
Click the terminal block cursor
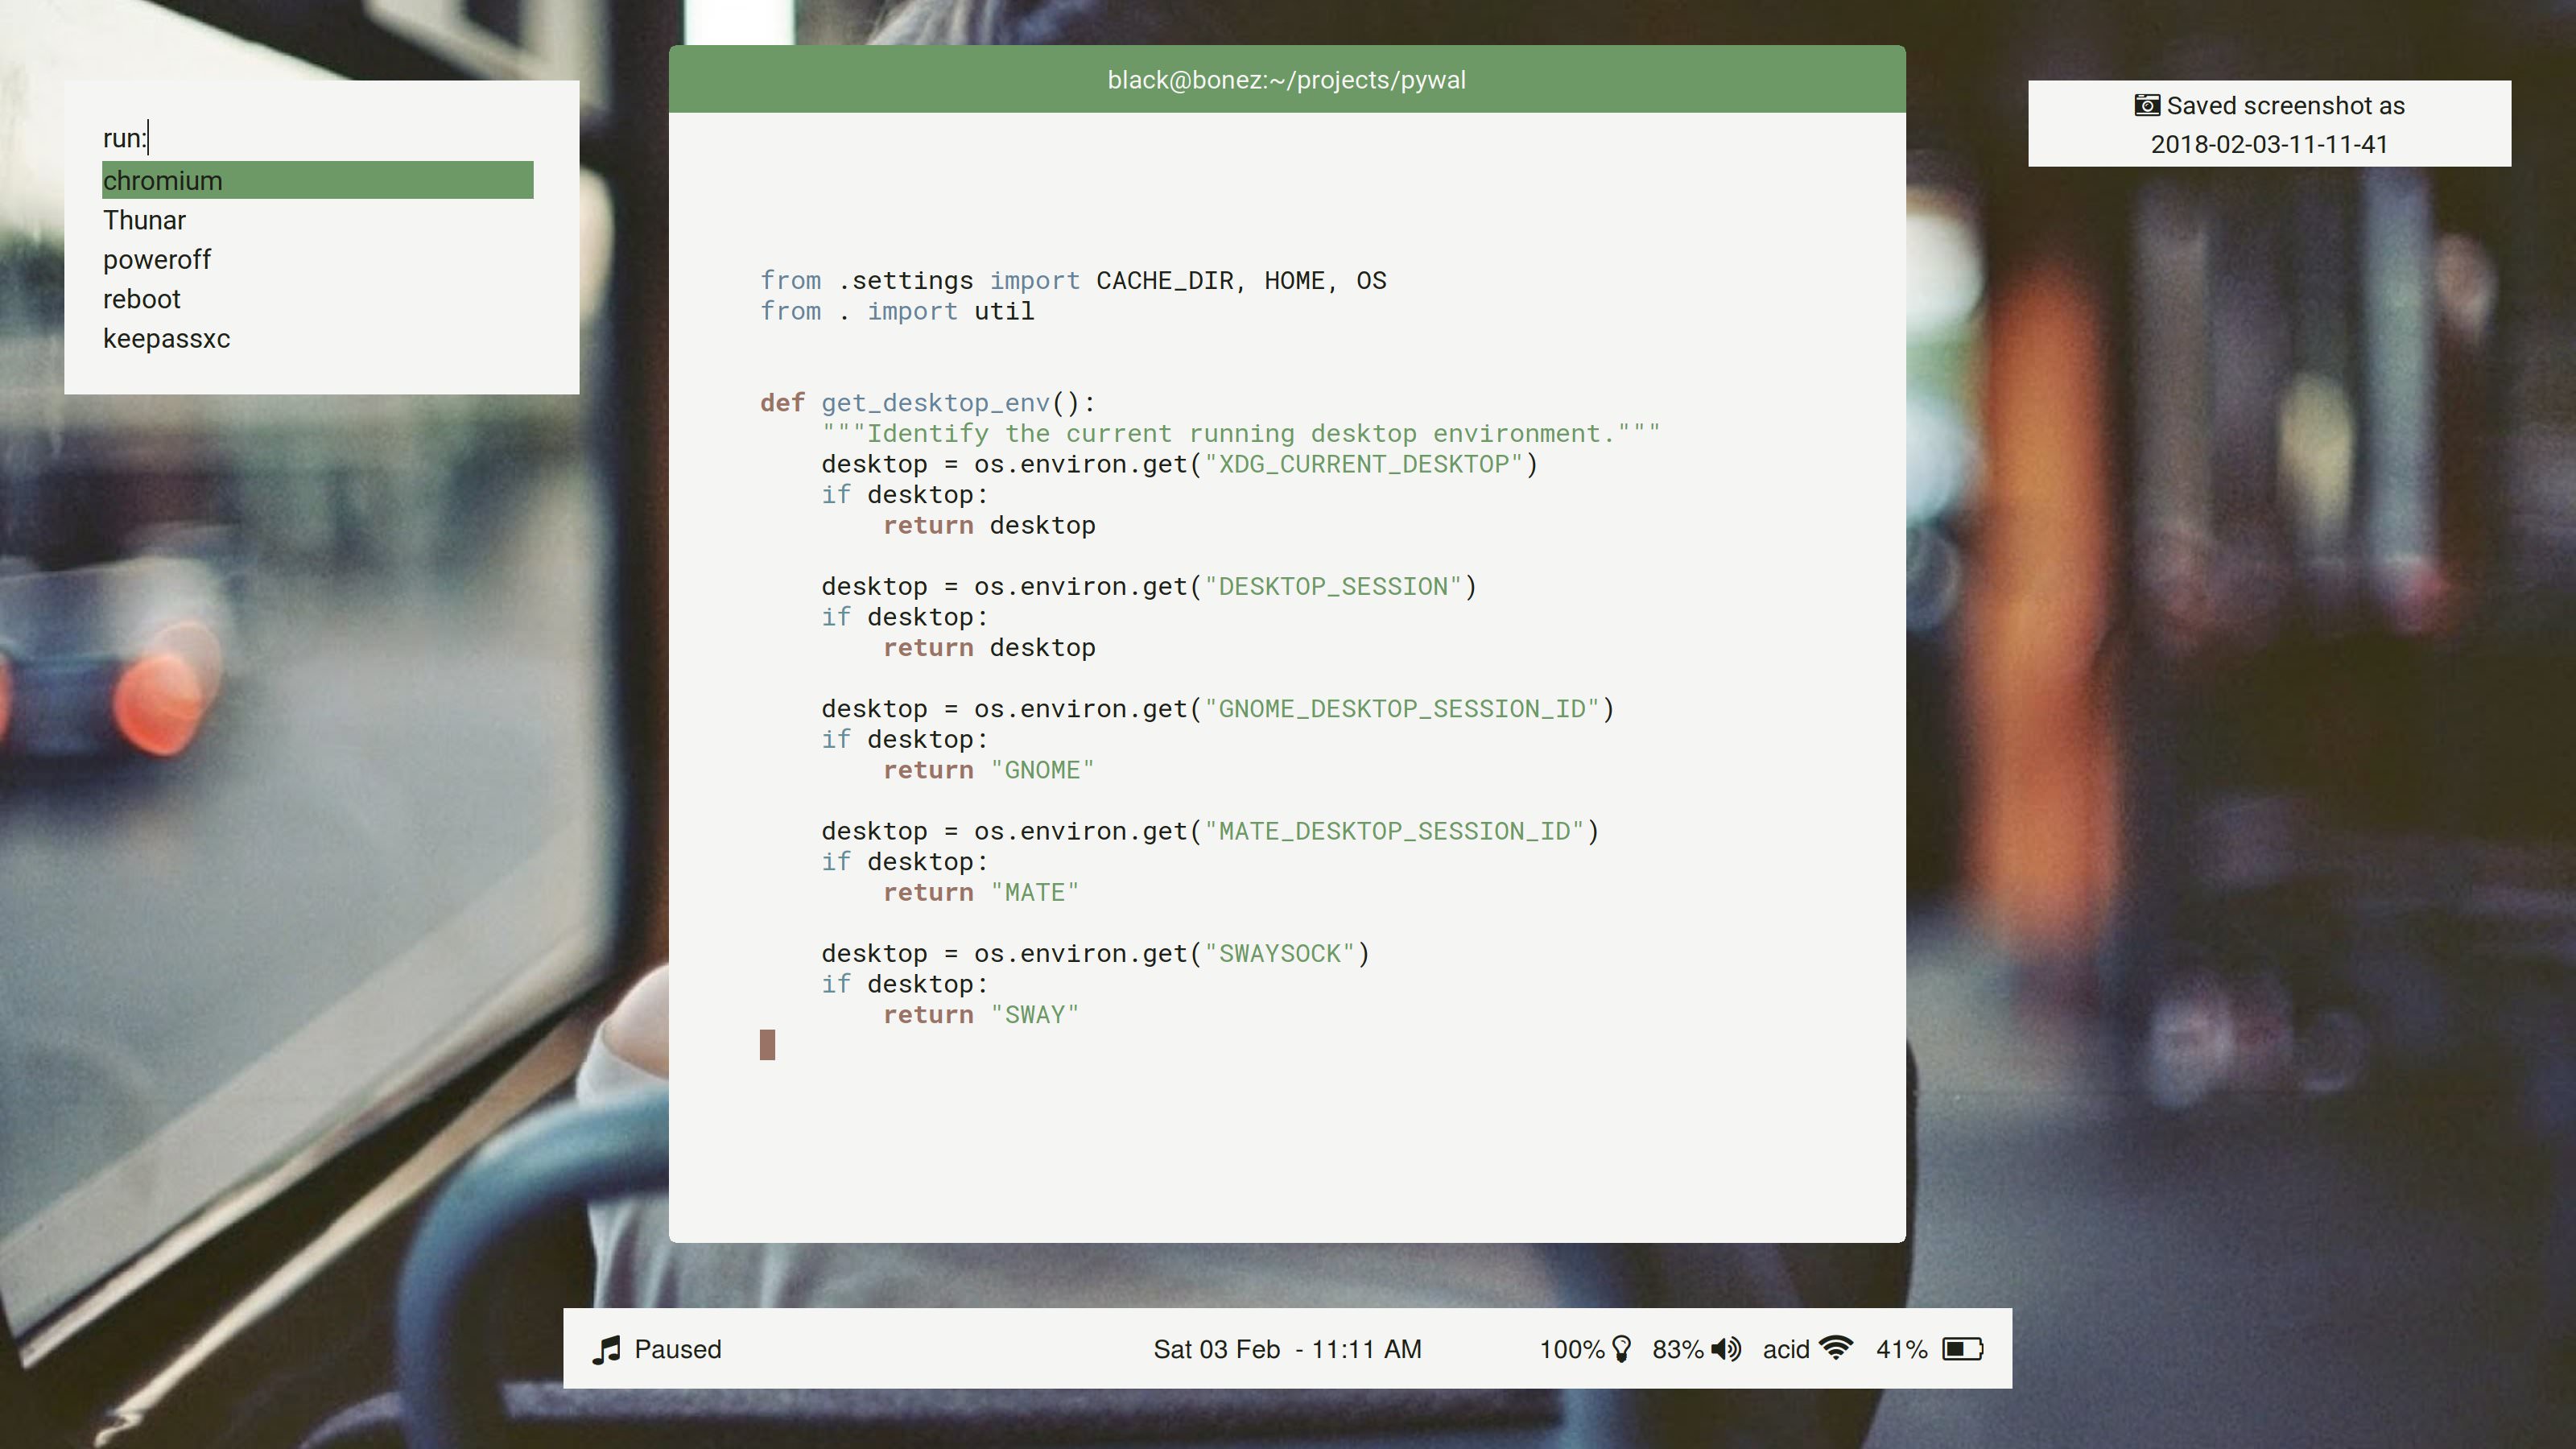click(767, 1045)
